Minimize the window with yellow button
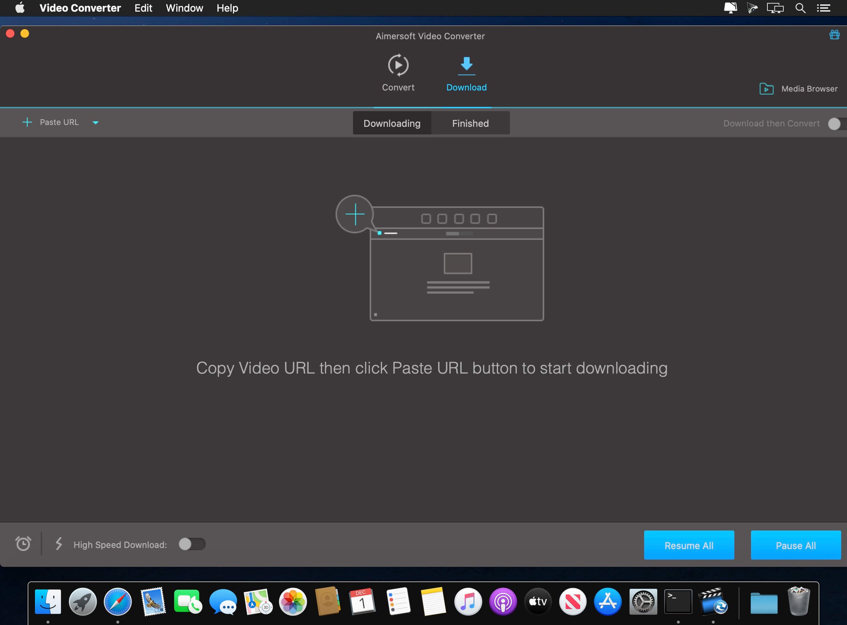Viewport: 847px width, 625px height. coord(25,34)
